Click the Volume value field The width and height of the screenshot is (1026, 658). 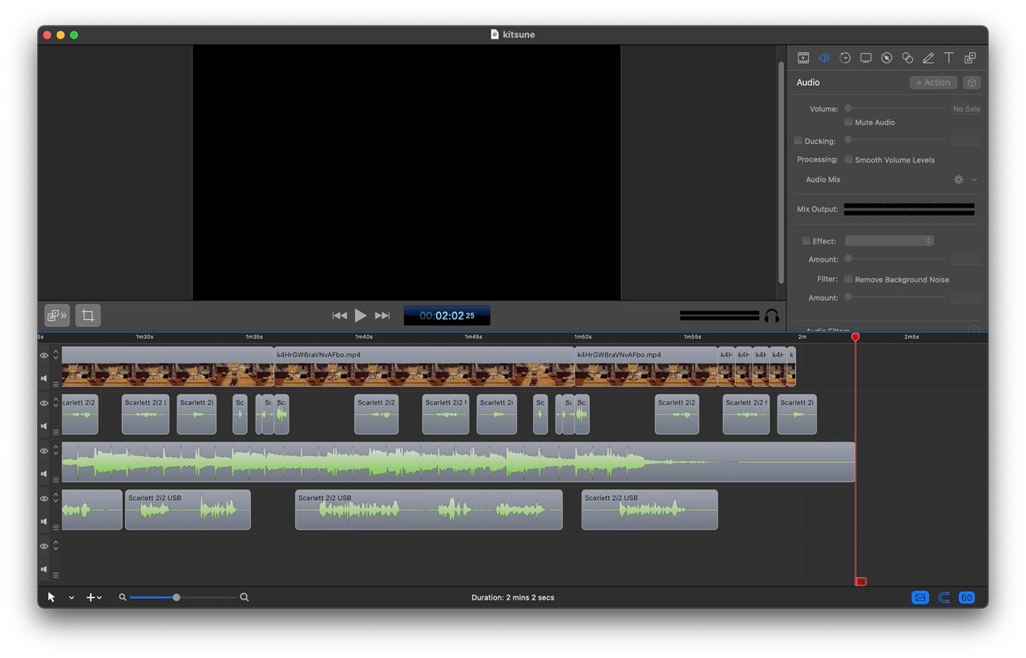click(966, 109)
